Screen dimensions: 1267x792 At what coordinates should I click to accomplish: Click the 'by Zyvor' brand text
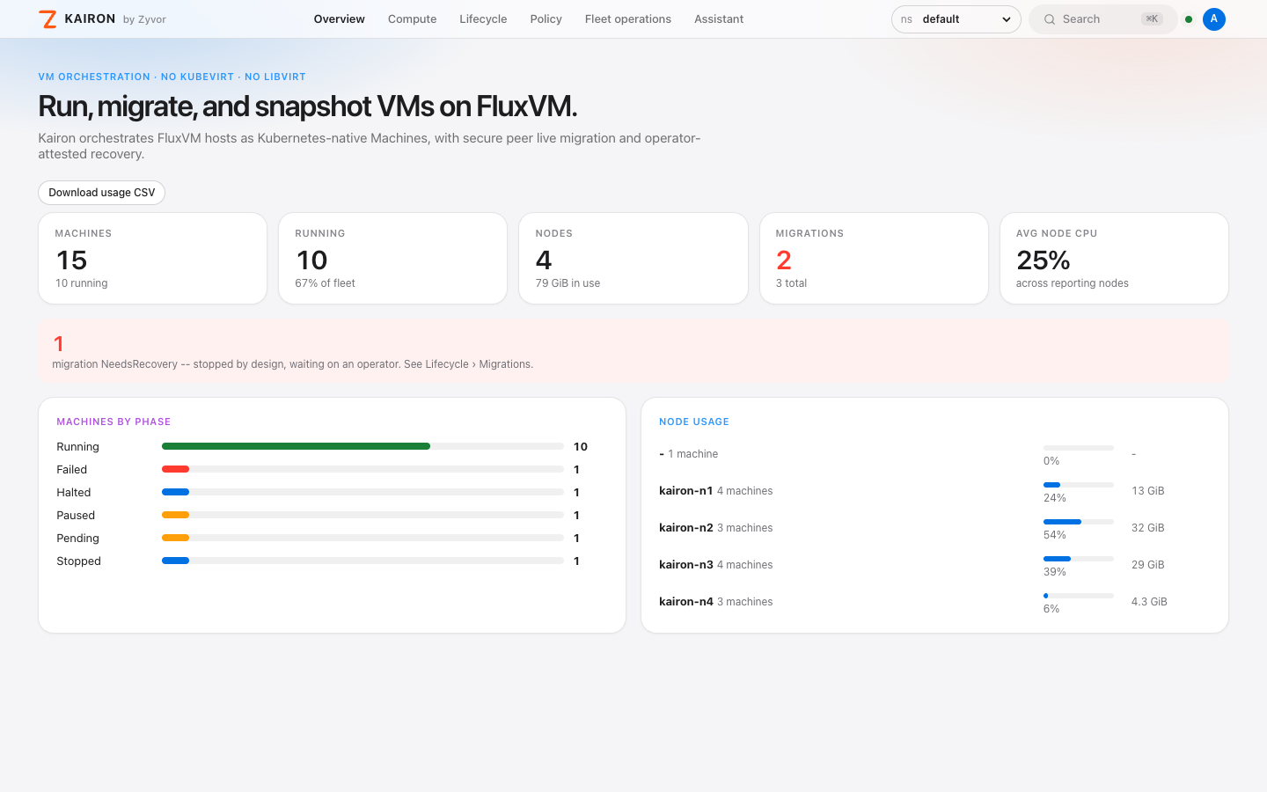coord(144,19)
